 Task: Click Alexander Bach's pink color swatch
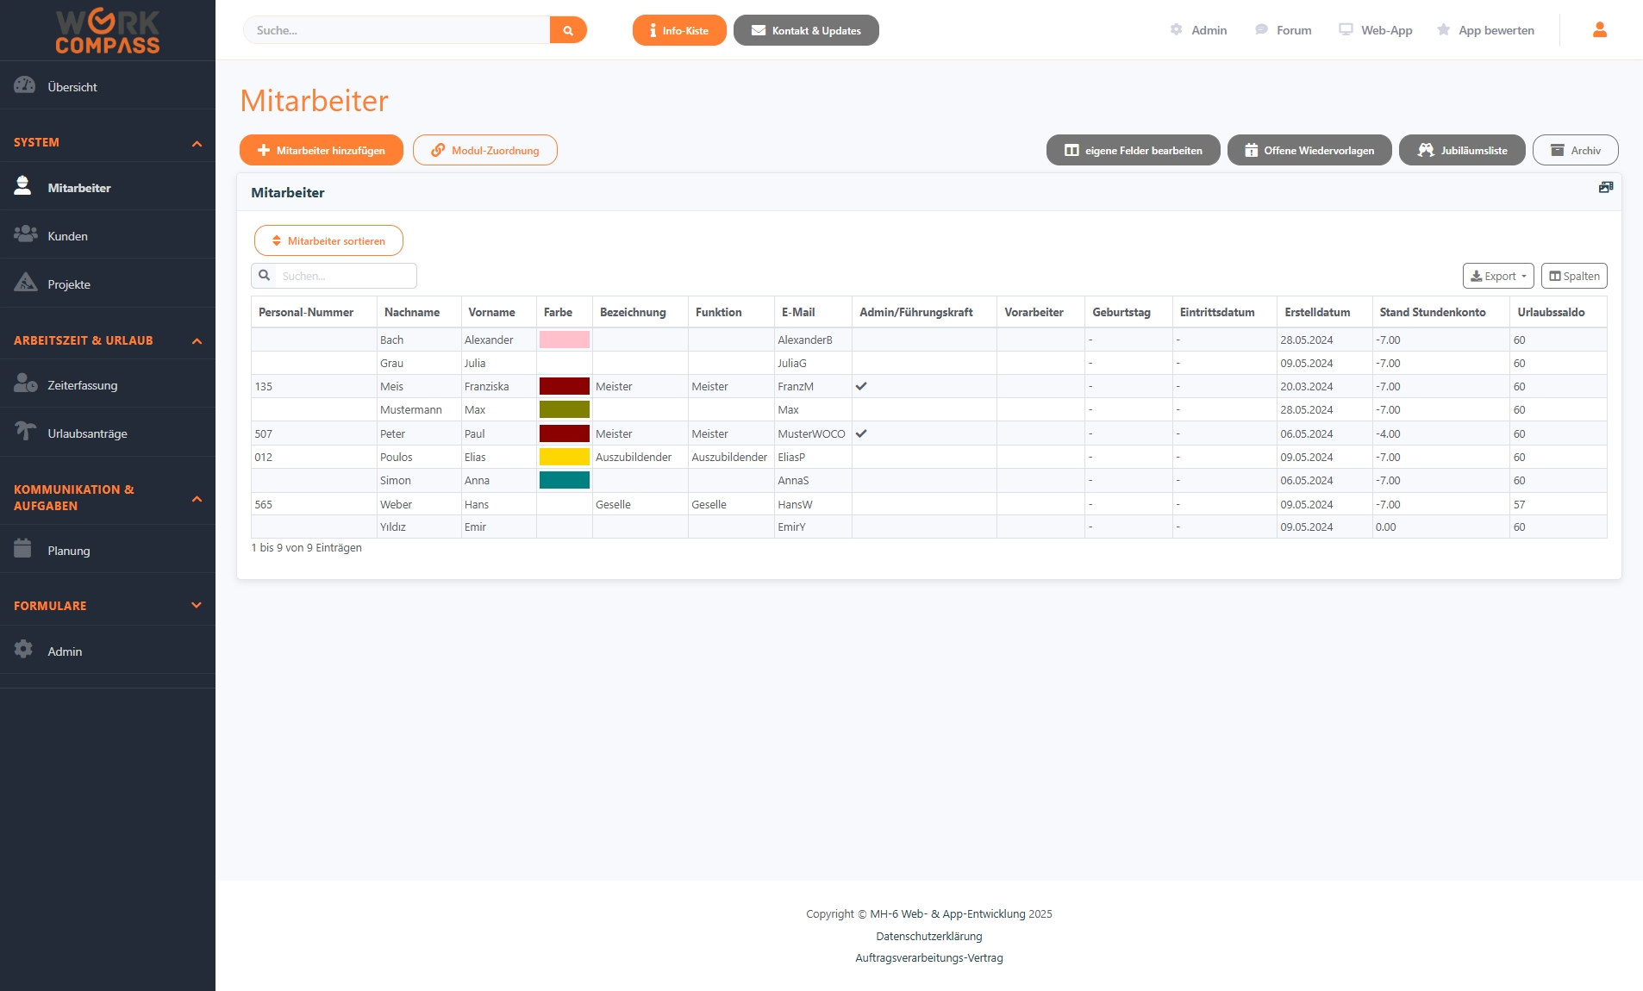coord(565,340)
